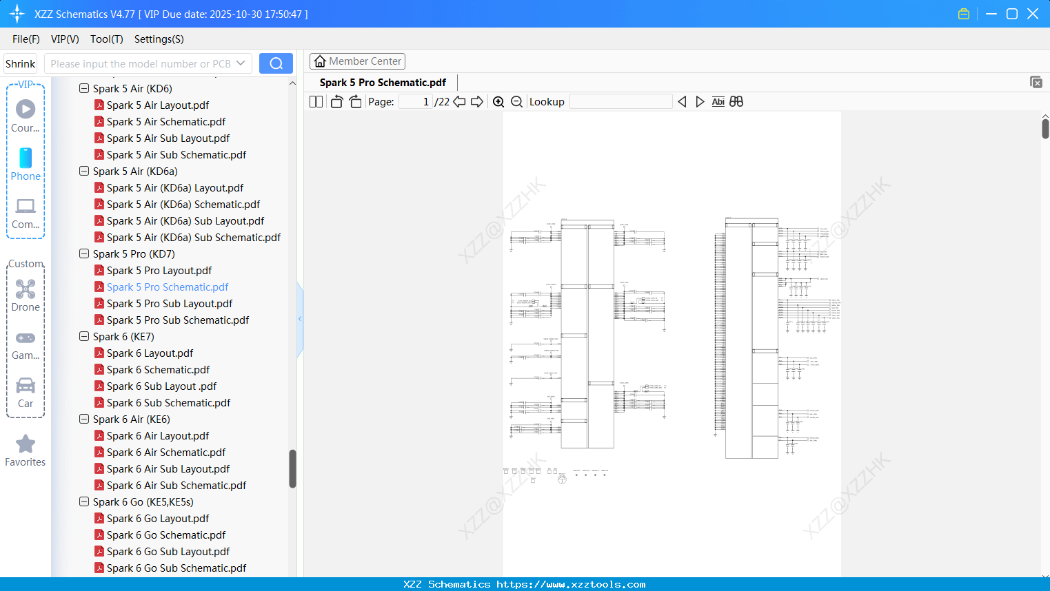Open the search model dropdown arrow
This screenshot has height=591, width=1050.
(x=241, y=63)
